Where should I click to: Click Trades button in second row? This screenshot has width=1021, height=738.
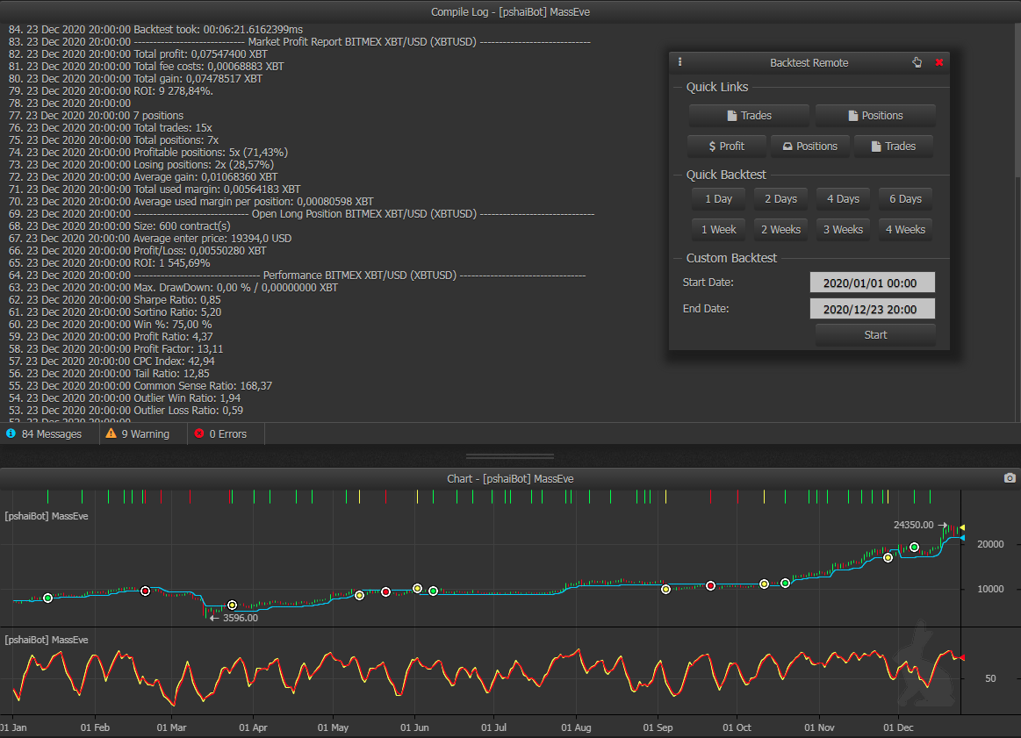894,147
